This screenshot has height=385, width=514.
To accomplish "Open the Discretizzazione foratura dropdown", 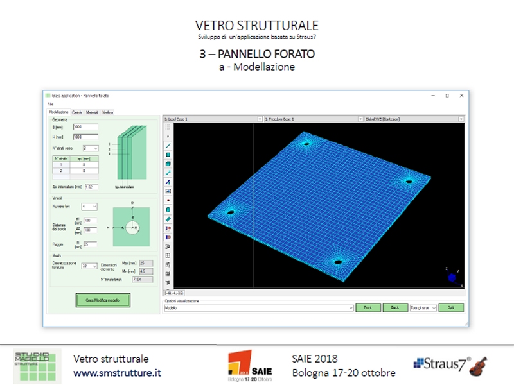I will (x=94, y=266).
